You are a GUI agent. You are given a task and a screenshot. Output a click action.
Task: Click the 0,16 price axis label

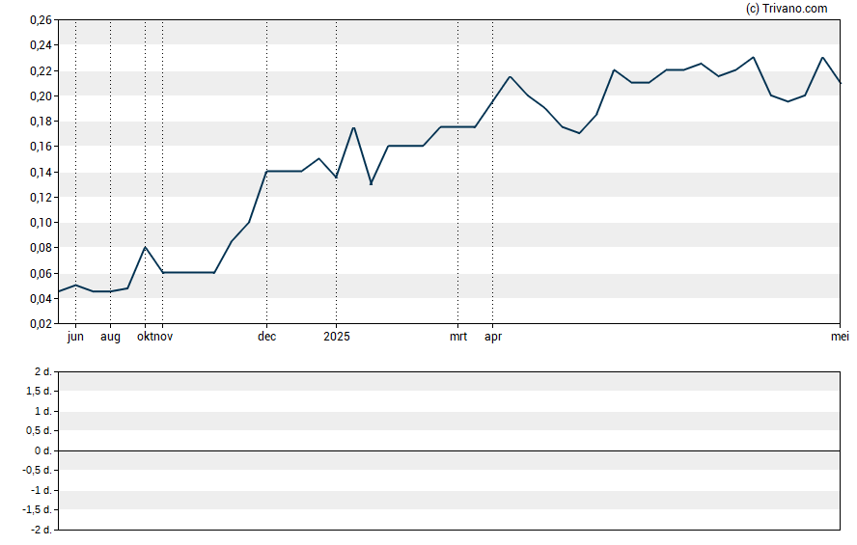(x=41, y=147)
